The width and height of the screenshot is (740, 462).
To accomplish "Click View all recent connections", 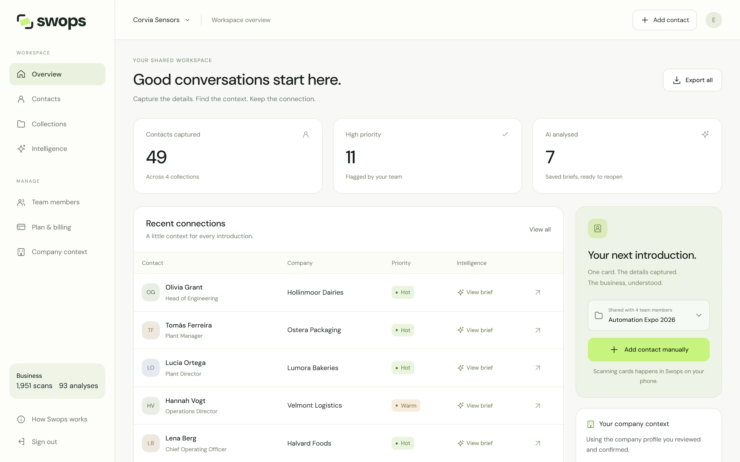I will coord(540,229).
